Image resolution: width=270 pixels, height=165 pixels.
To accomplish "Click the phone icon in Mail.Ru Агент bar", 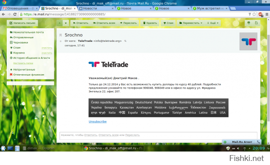I will (x=258, y=142).
